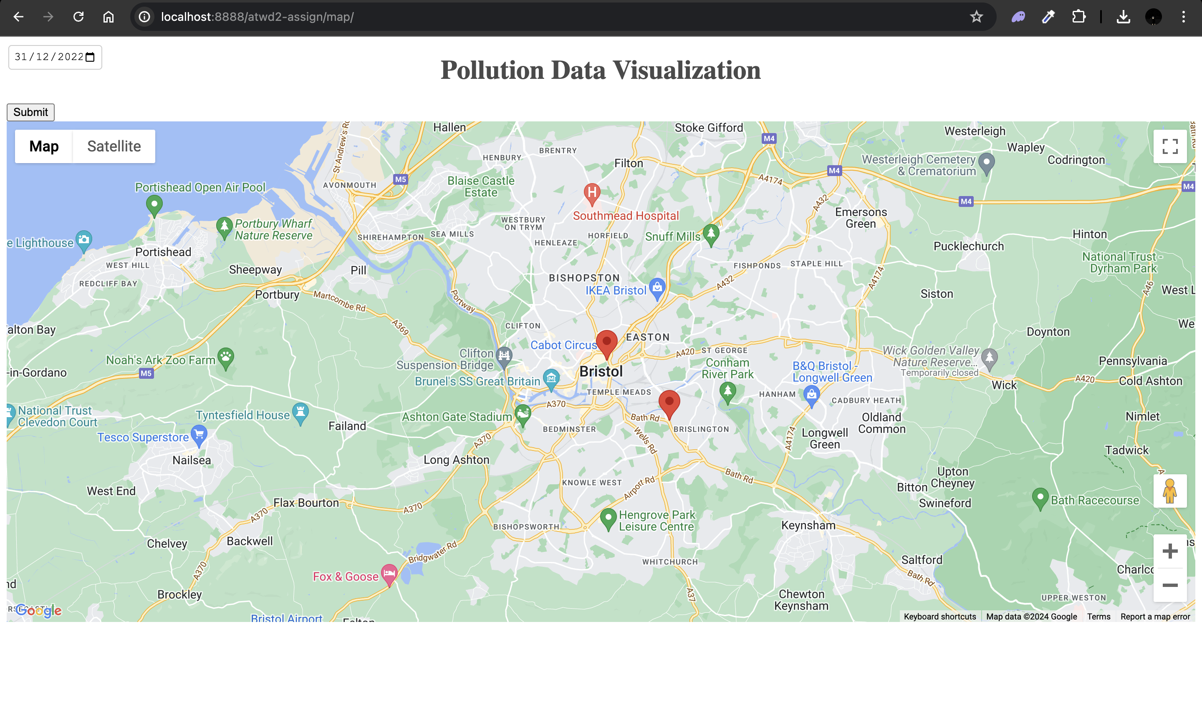Switch to Satellite view
1202x715 pixels.
pyautogui.click(x=114, y=146)
